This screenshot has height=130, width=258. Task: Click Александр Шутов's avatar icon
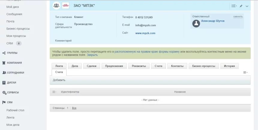coord(196,24)
